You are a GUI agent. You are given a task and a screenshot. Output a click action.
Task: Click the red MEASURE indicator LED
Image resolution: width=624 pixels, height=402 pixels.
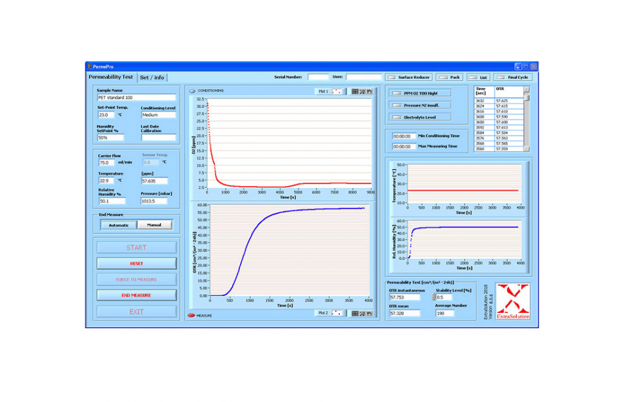pos(191,315)
